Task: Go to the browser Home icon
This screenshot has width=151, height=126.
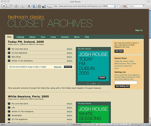Action: coord(29,6)
